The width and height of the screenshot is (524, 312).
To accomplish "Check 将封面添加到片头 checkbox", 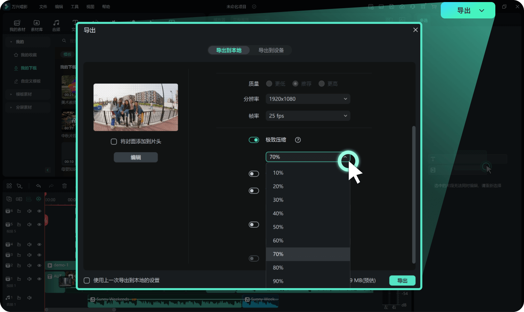I will pyautogui.click(x=114, y=142).
